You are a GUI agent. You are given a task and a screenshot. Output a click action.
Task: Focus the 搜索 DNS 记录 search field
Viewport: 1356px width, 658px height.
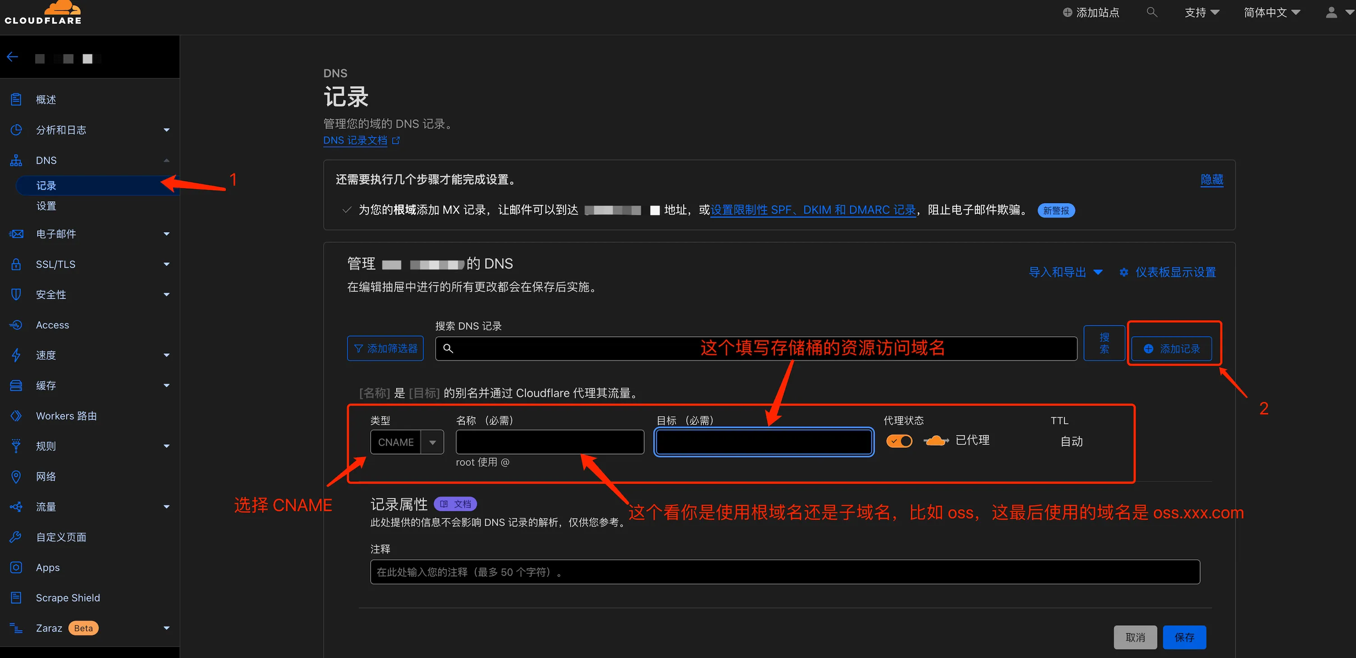click(756, 348)
